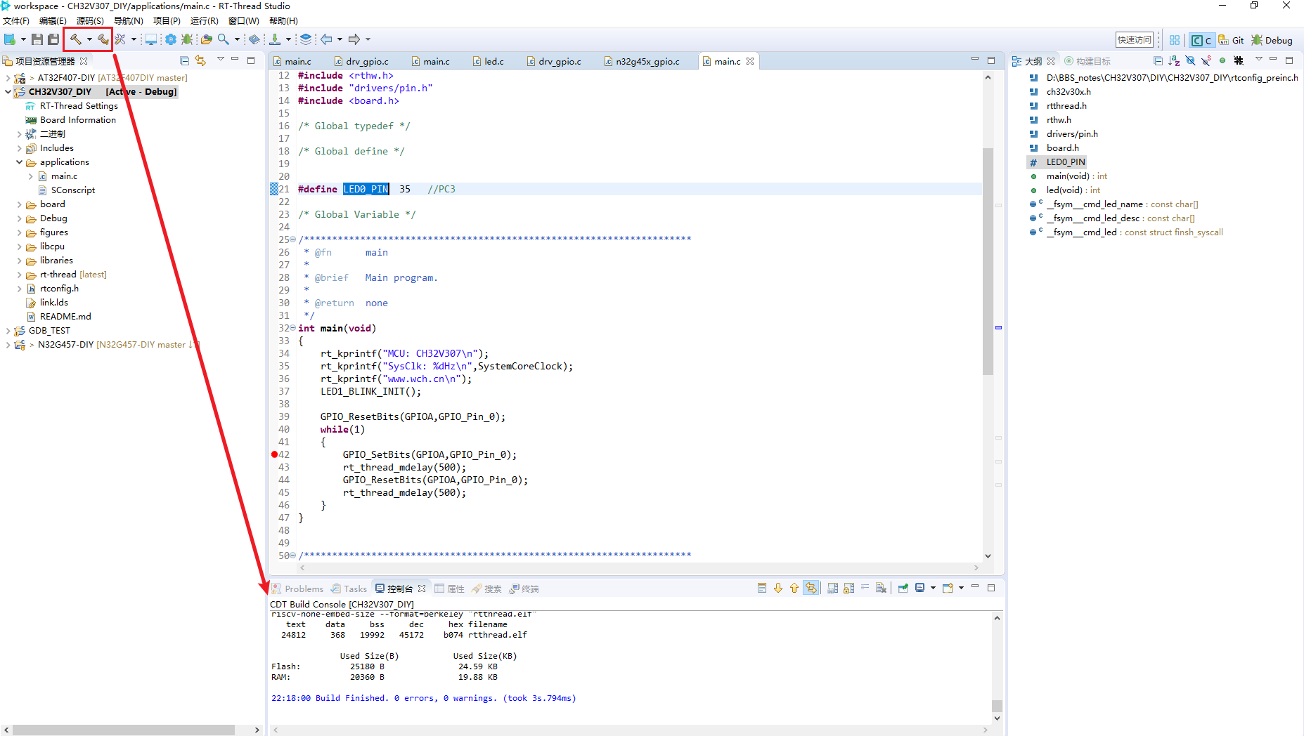Switch to the Git perspective

pos(1231,40)
